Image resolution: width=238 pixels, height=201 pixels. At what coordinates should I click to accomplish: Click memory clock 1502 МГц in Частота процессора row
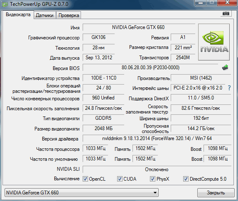coord(145,148)
